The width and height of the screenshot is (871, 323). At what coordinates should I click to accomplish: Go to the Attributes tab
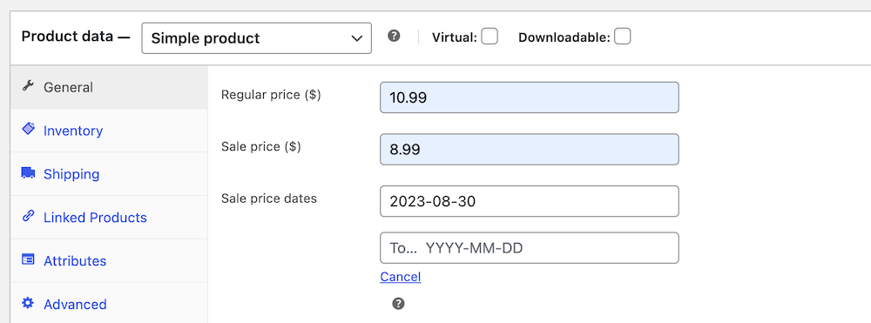pyautogui.click(x=109, y=260)
